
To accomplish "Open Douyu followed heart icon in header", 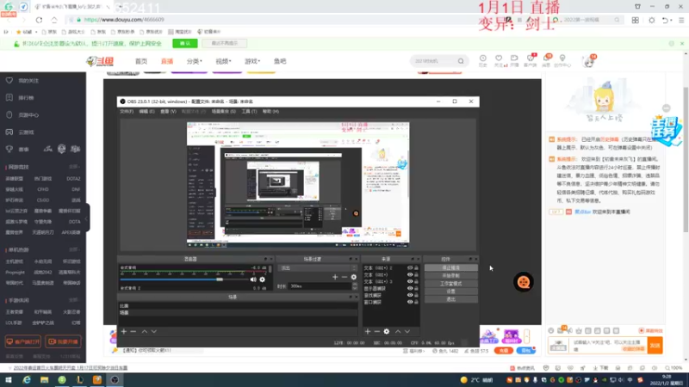I will 499,58.
